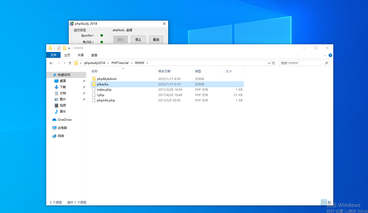Open Explorer help question-mark icon
The image size is (368, 213).
[x=330, y=55]
